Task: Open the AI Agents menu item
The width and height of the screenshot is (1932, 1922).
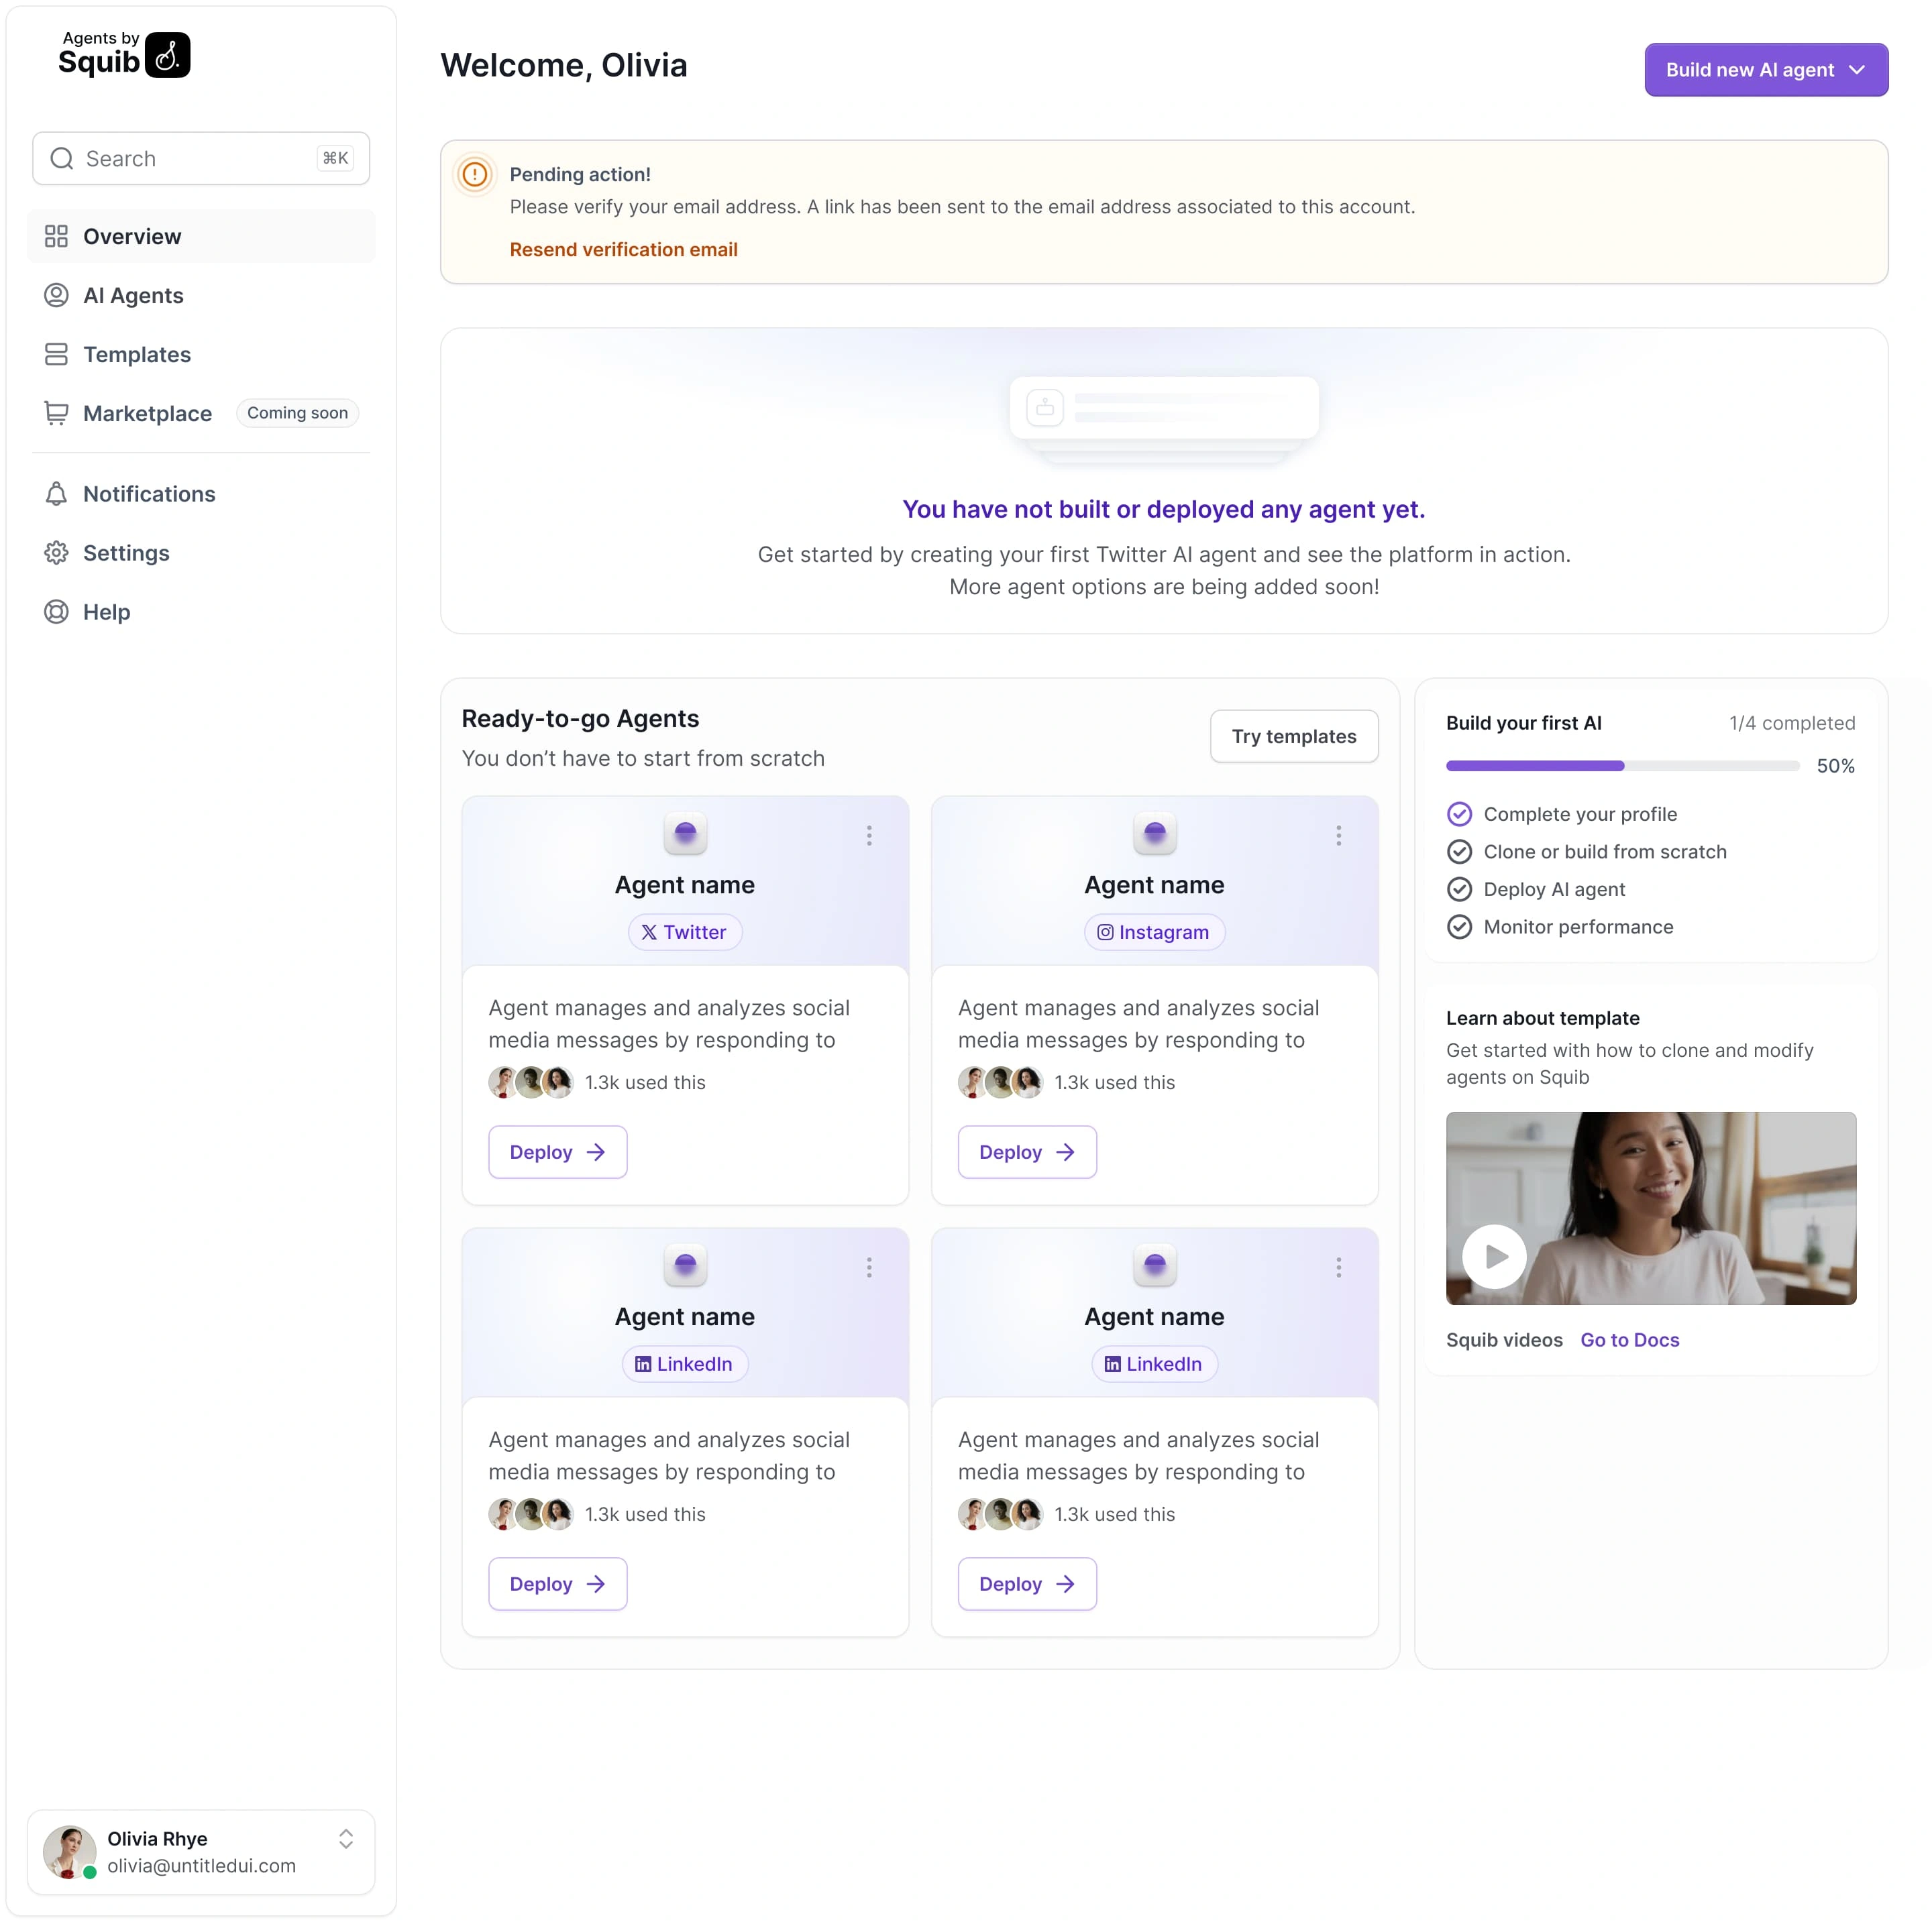Action: click(133, 296)
